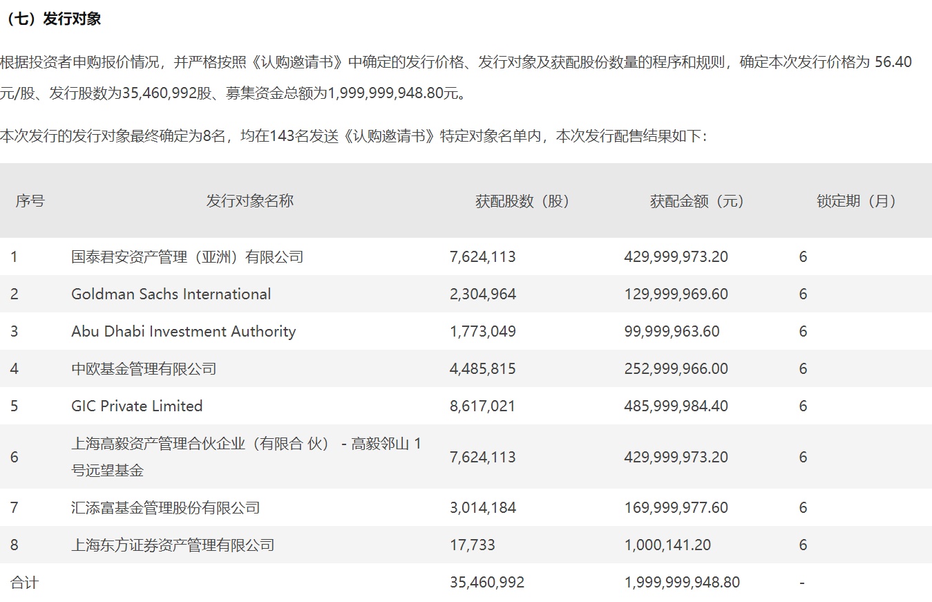
Task: Click the 序号 column header
Action: 30,201
